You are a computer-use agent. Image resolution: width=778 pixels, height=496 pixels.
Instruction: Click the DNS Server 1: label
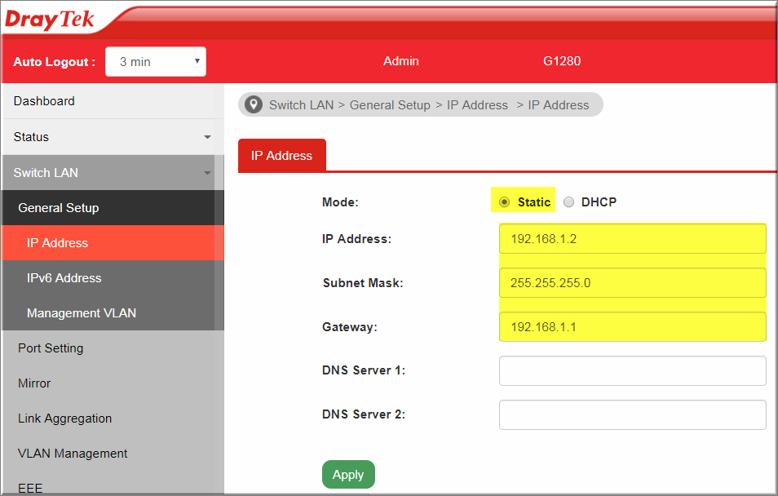[x=364, y=370]
